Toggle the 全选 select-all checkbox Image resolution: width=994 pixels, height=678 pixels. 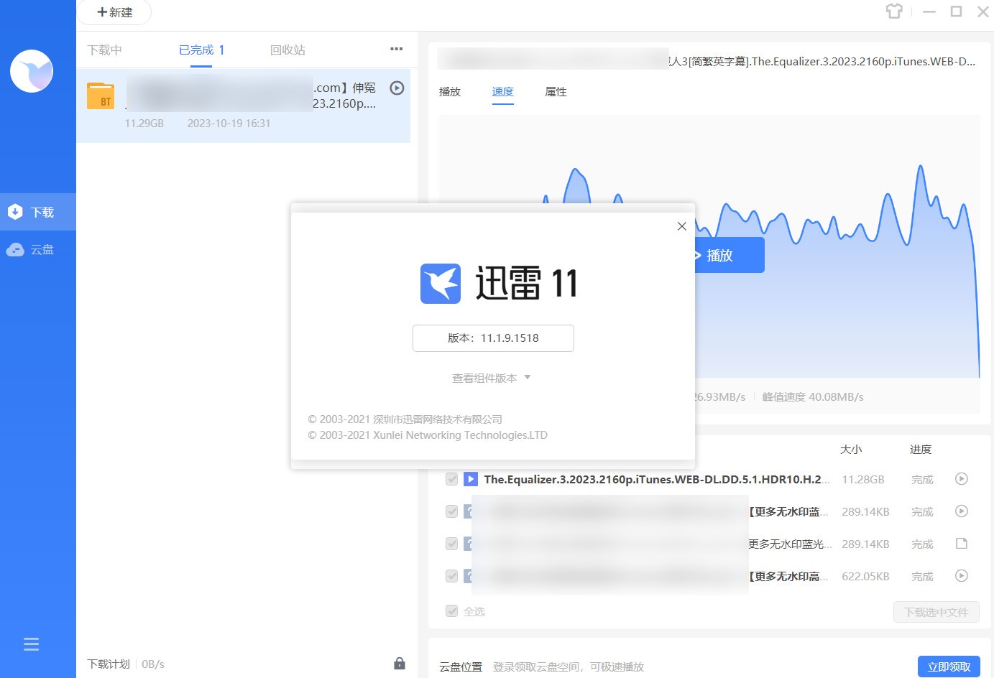point(451,611)
